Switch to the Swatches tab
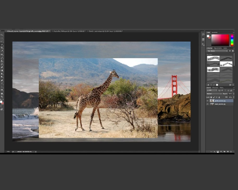 [x=215, y=32]
